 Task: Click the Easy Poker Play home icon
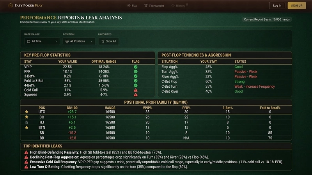pyautogui.click(x=11, y=5)
